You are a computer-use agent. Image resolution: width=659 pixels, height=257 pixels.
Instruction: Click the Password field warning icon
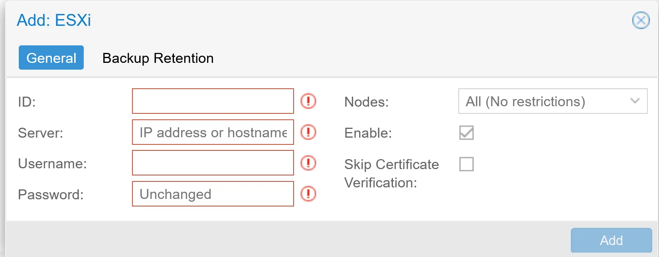[x=308, y=194]
